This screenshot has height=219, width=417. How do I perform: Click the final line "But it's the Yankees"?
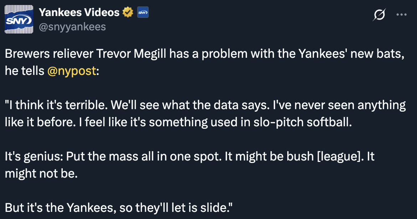[x=60, y=208]
